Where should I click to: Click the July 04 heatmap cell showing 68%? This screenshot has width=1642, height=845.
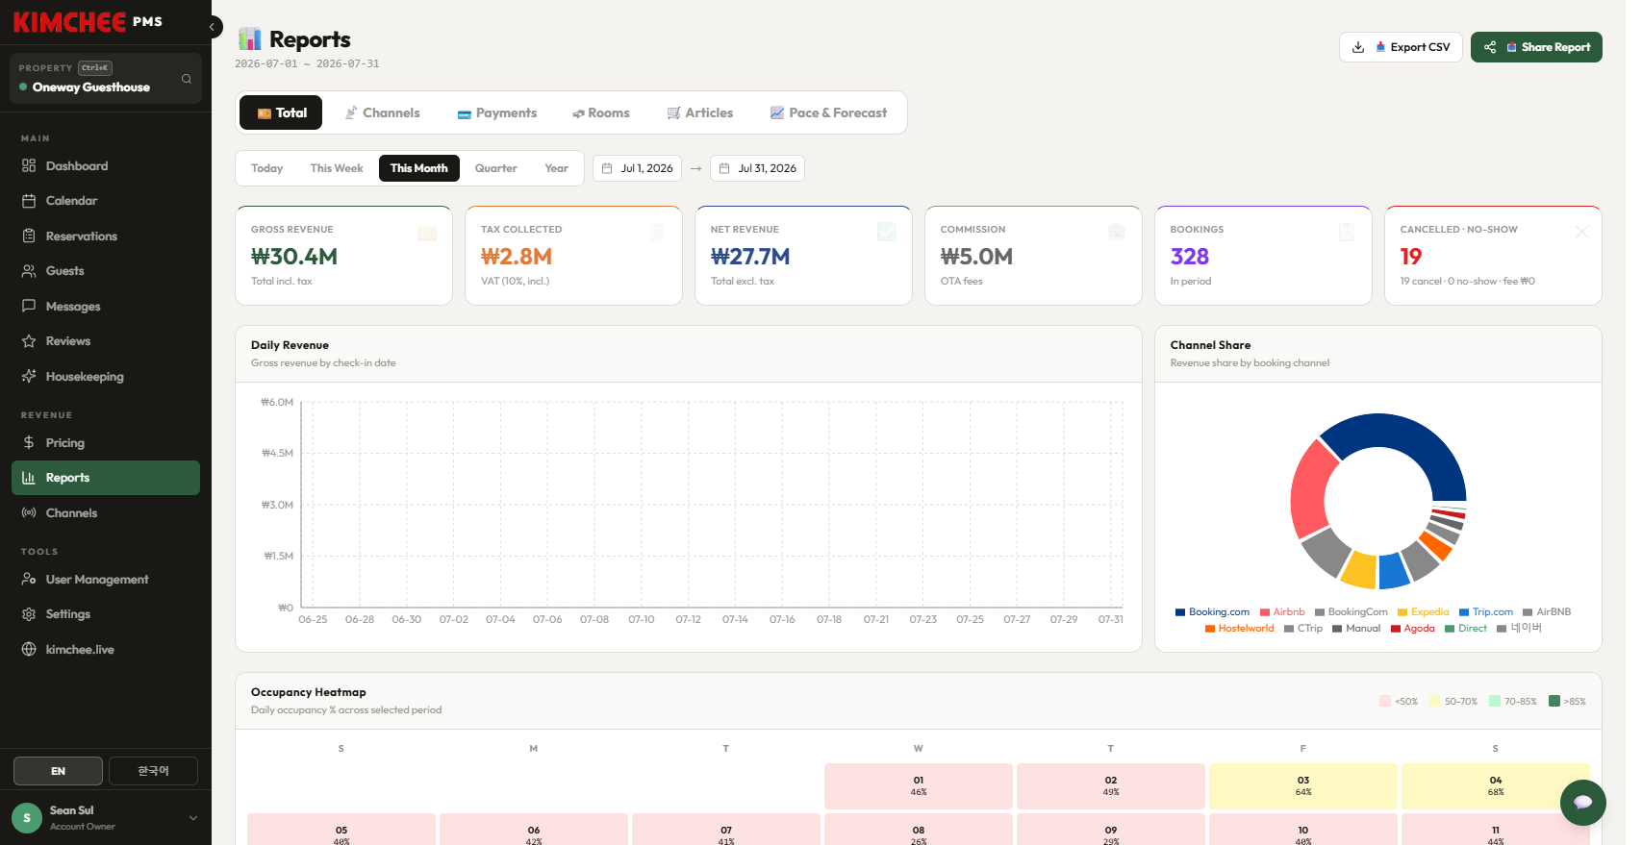click(x=1496, y=786)
